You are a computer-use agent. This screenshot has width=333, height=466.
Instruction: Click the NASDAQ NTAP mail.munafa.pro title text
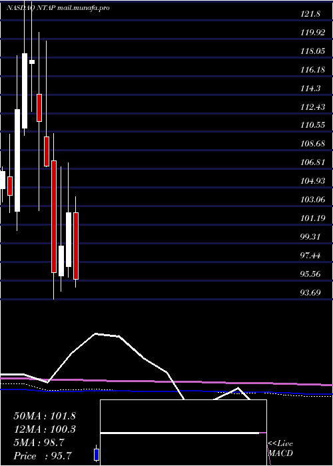coord(58,8)
